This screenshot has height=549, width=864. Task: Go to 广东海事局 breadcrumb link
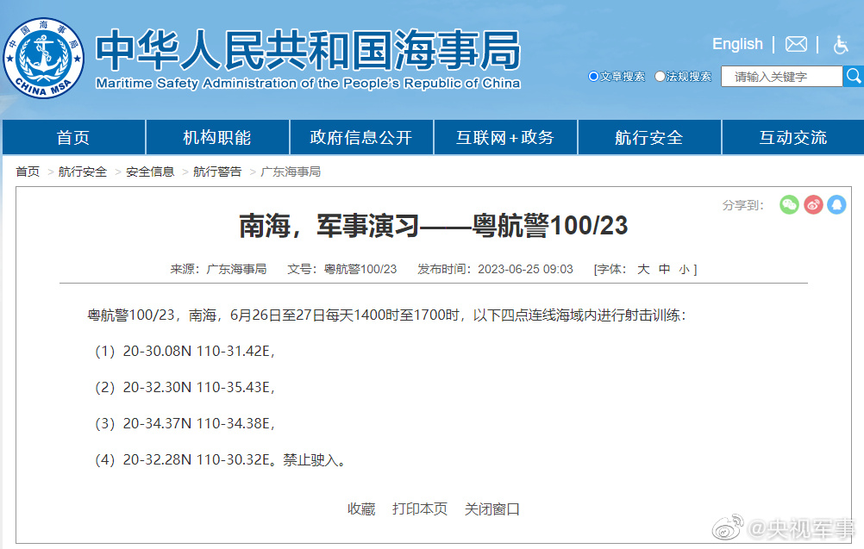point(291,172)
